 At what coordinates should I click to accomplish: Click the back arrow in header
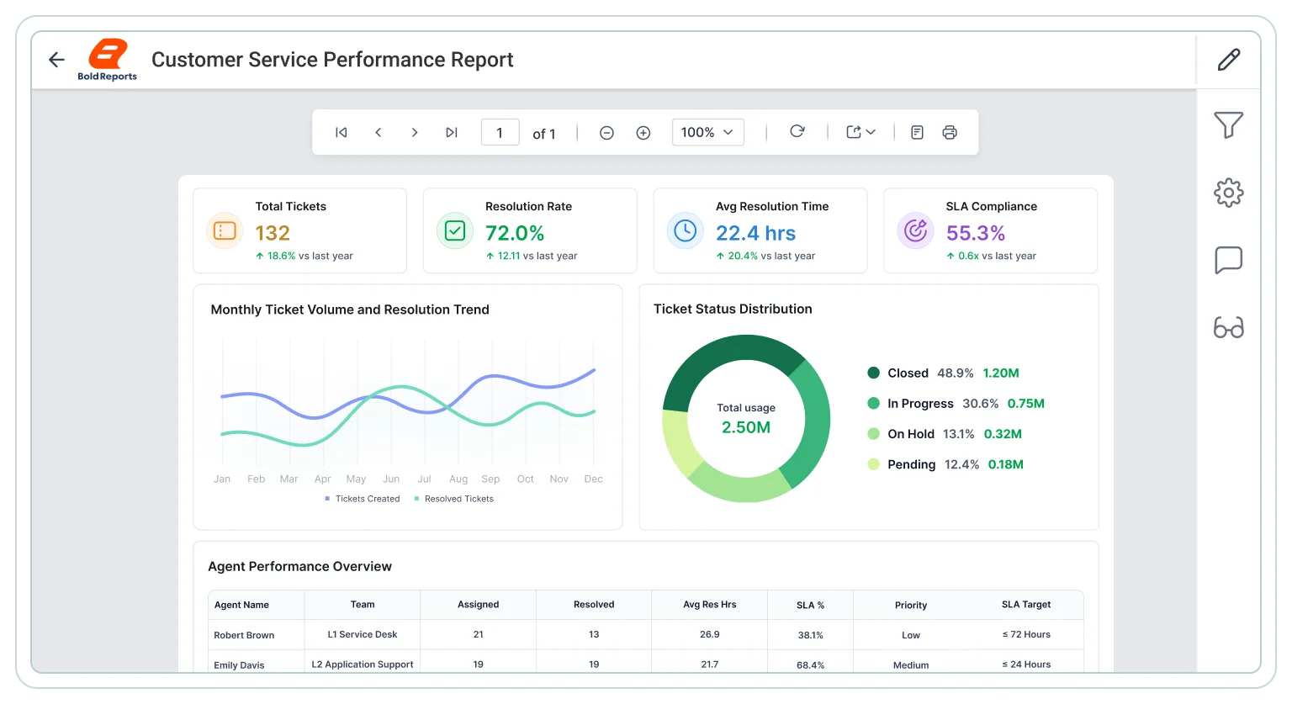(56, 60)
